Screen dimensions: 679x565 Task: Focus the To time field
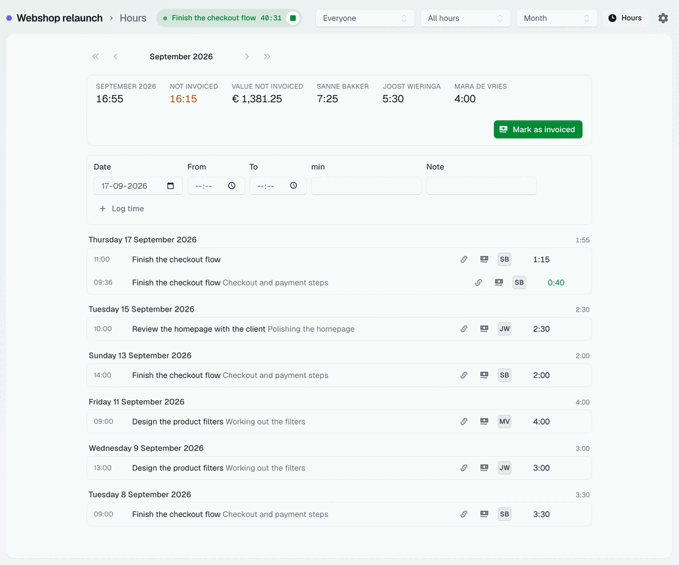(x=278, y=186)
